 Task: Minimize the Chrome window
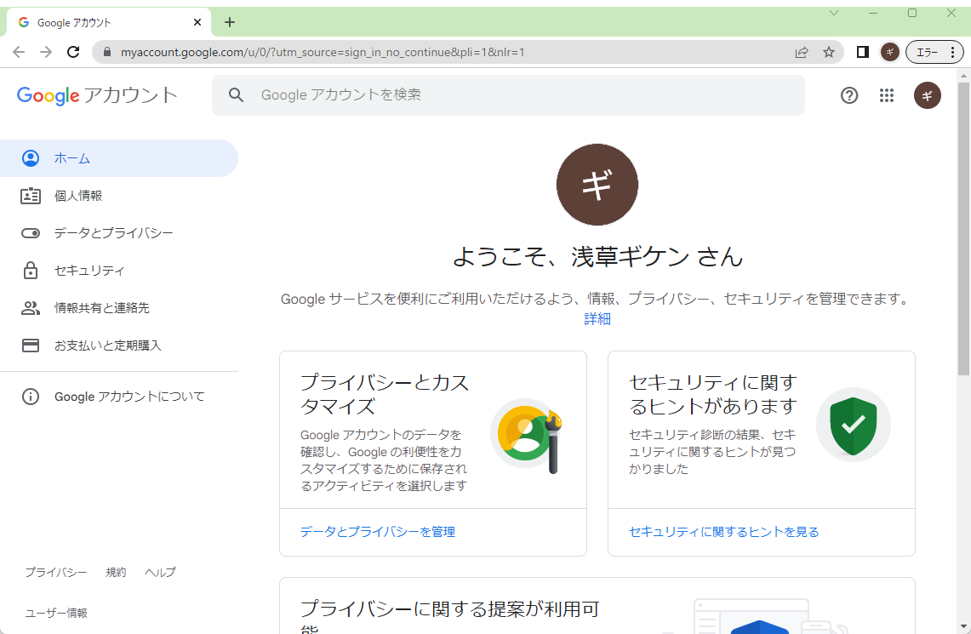[873, 13]
